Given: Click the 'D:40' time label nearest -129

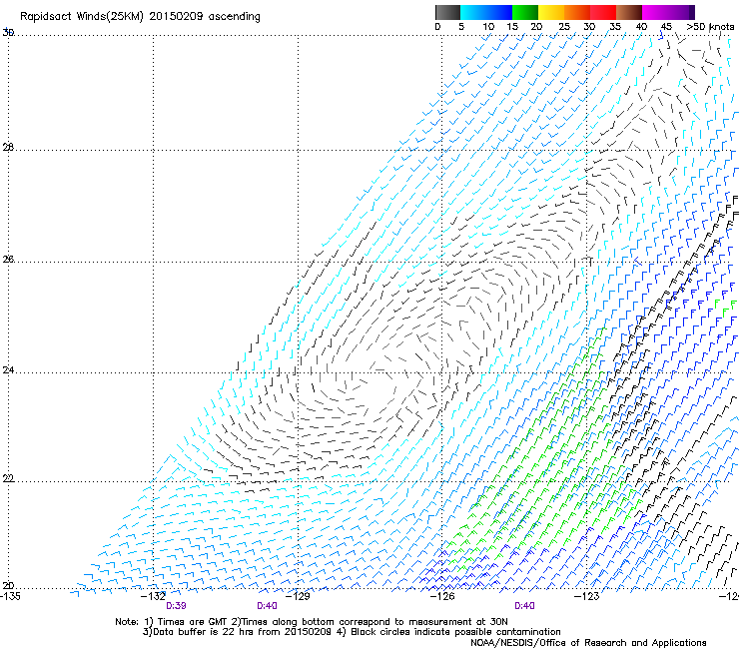Looking at the screenshot, I should [x=267, y=606].
